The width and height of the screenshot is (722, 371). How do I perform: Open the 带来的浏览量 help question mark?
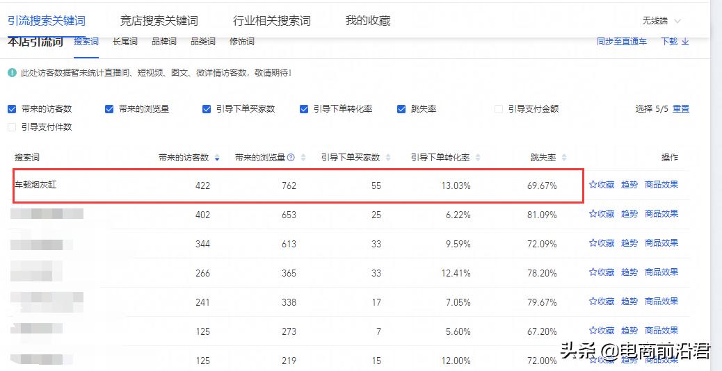[x=291, y=158]
